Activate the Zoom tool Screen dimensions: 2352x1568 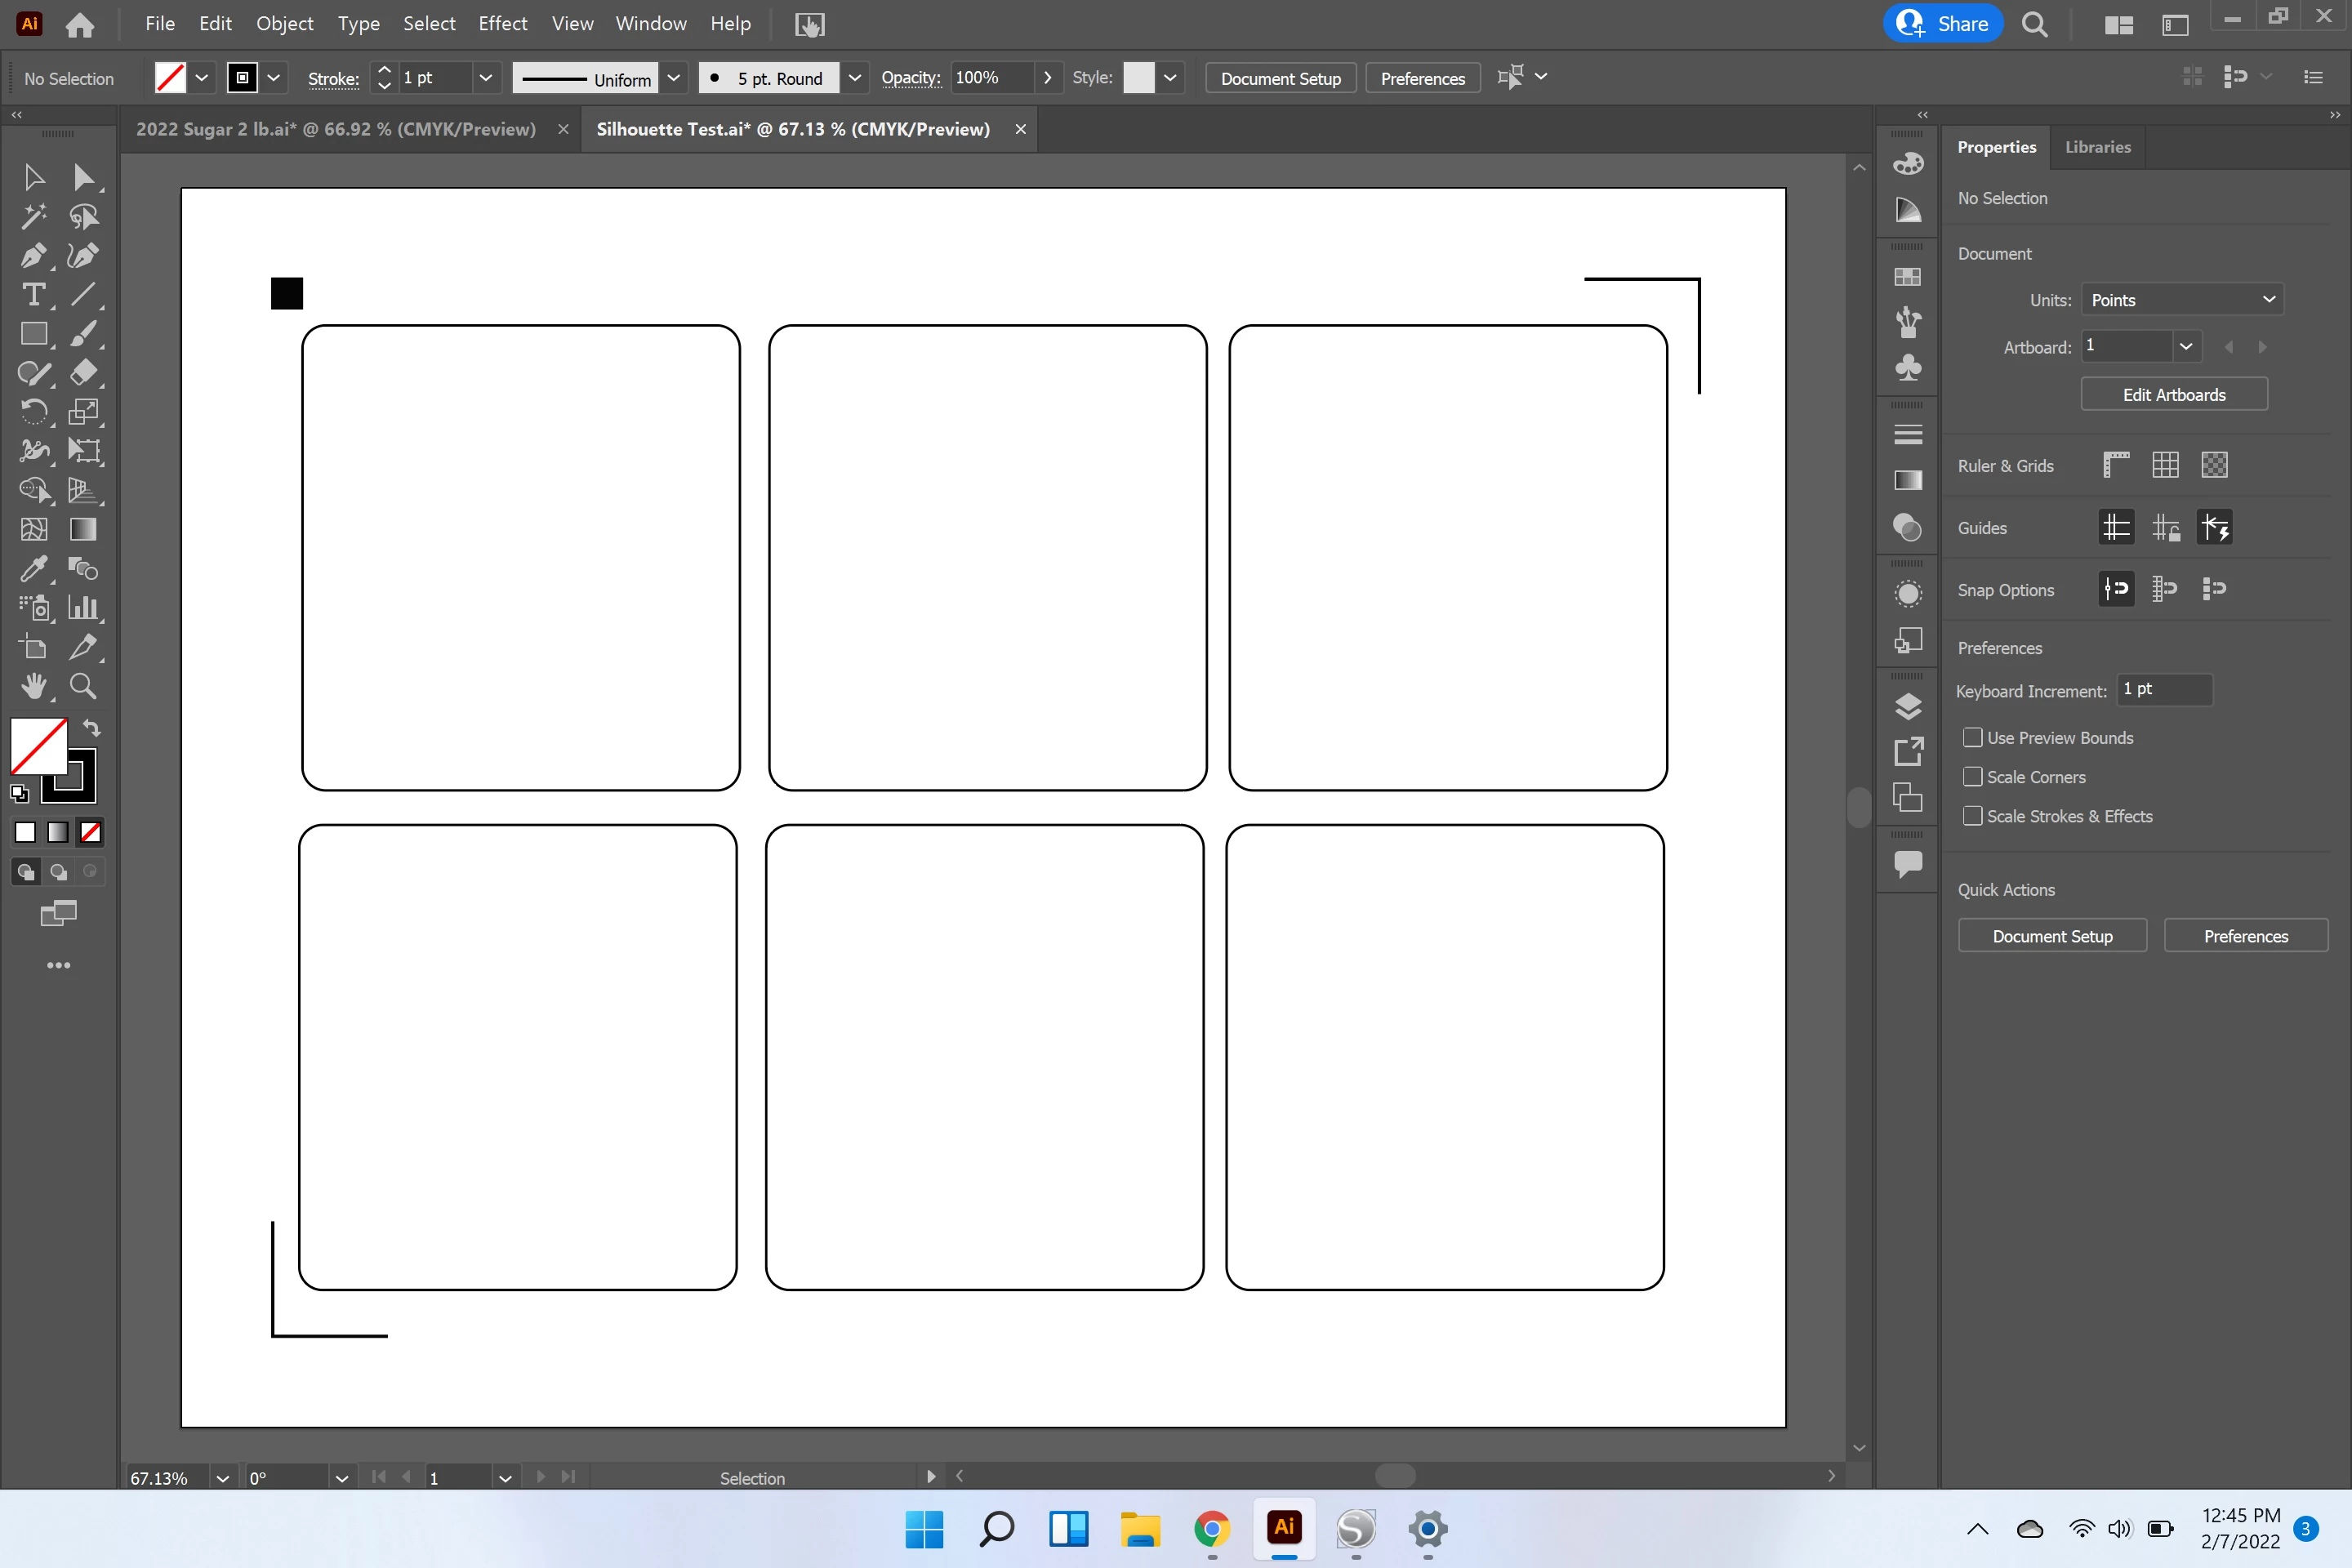click(83, 686)
